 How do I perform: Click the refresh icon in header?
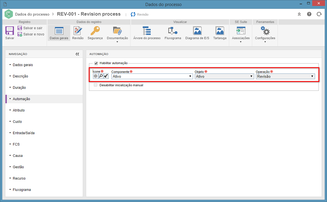(319, 14)
